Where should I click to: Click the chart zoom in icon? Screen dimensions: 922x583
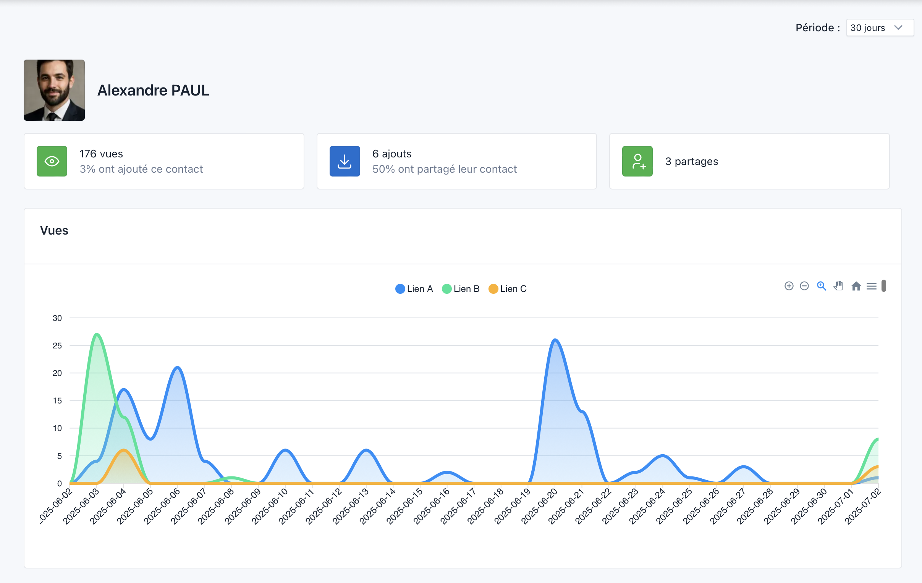pyautogui.click(x=789, y=286)
